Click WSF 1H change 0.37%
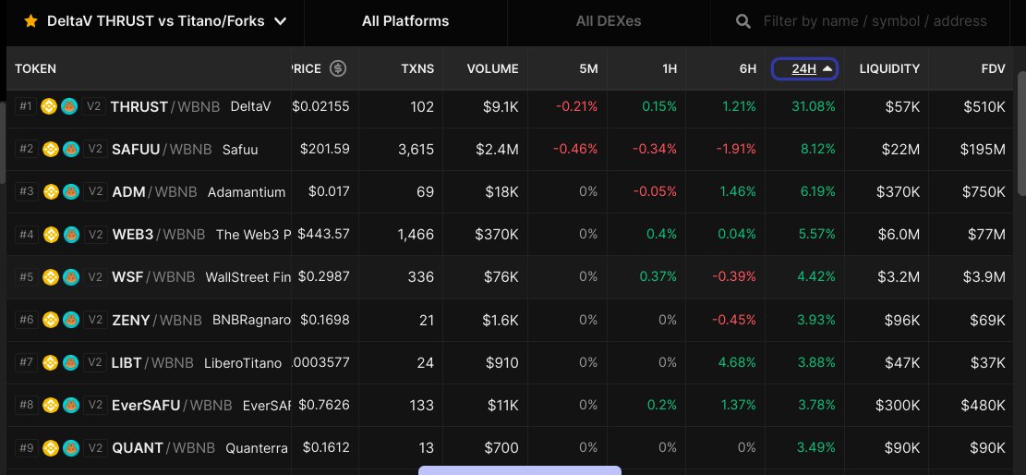Screen dimensions: 1026x475 658,276
